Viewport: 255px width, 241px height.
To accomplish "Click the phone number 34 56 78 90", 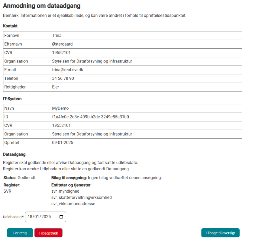I will pyautogui.click(x=63, y=78).
